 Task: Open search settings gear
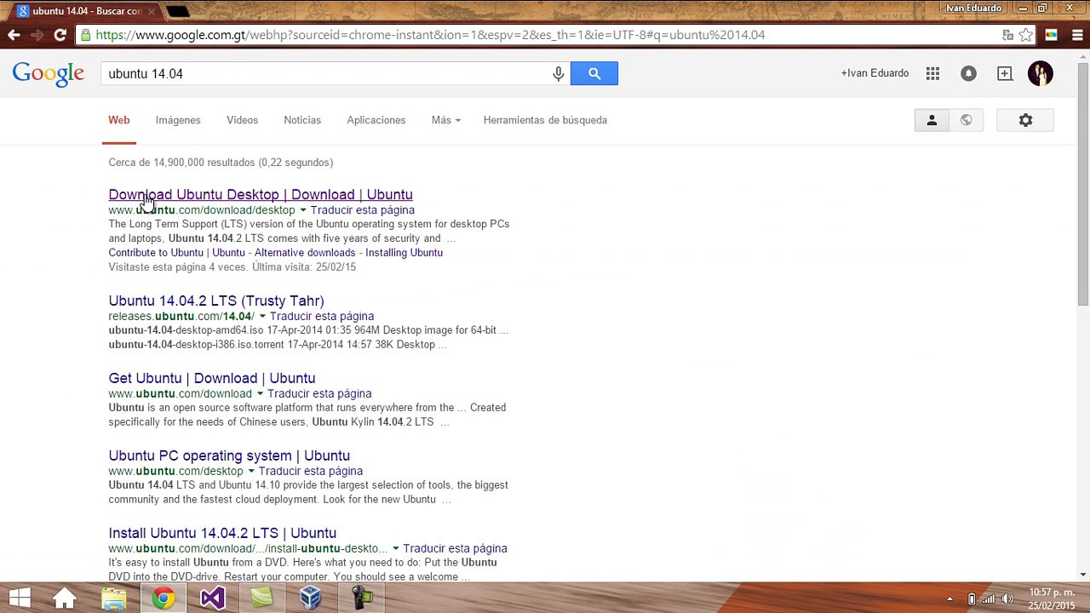coord(1025,121)
